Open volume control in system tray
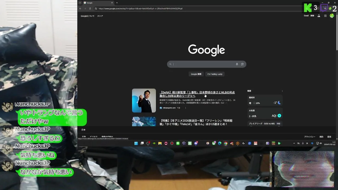The height and width of the screenshot is (190, 338). pyautogui.click(x=321, y=143)
